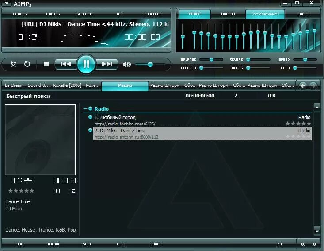Adjust the Speed slider
The image size is (324, 251).
[x=305, y=59]
